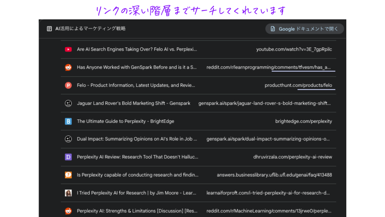385x217 pixels.
Task: Open the answers.businesslibrary.uflib.ufl.edu URL
Action: pyautogui.click(x=274, y=175)
